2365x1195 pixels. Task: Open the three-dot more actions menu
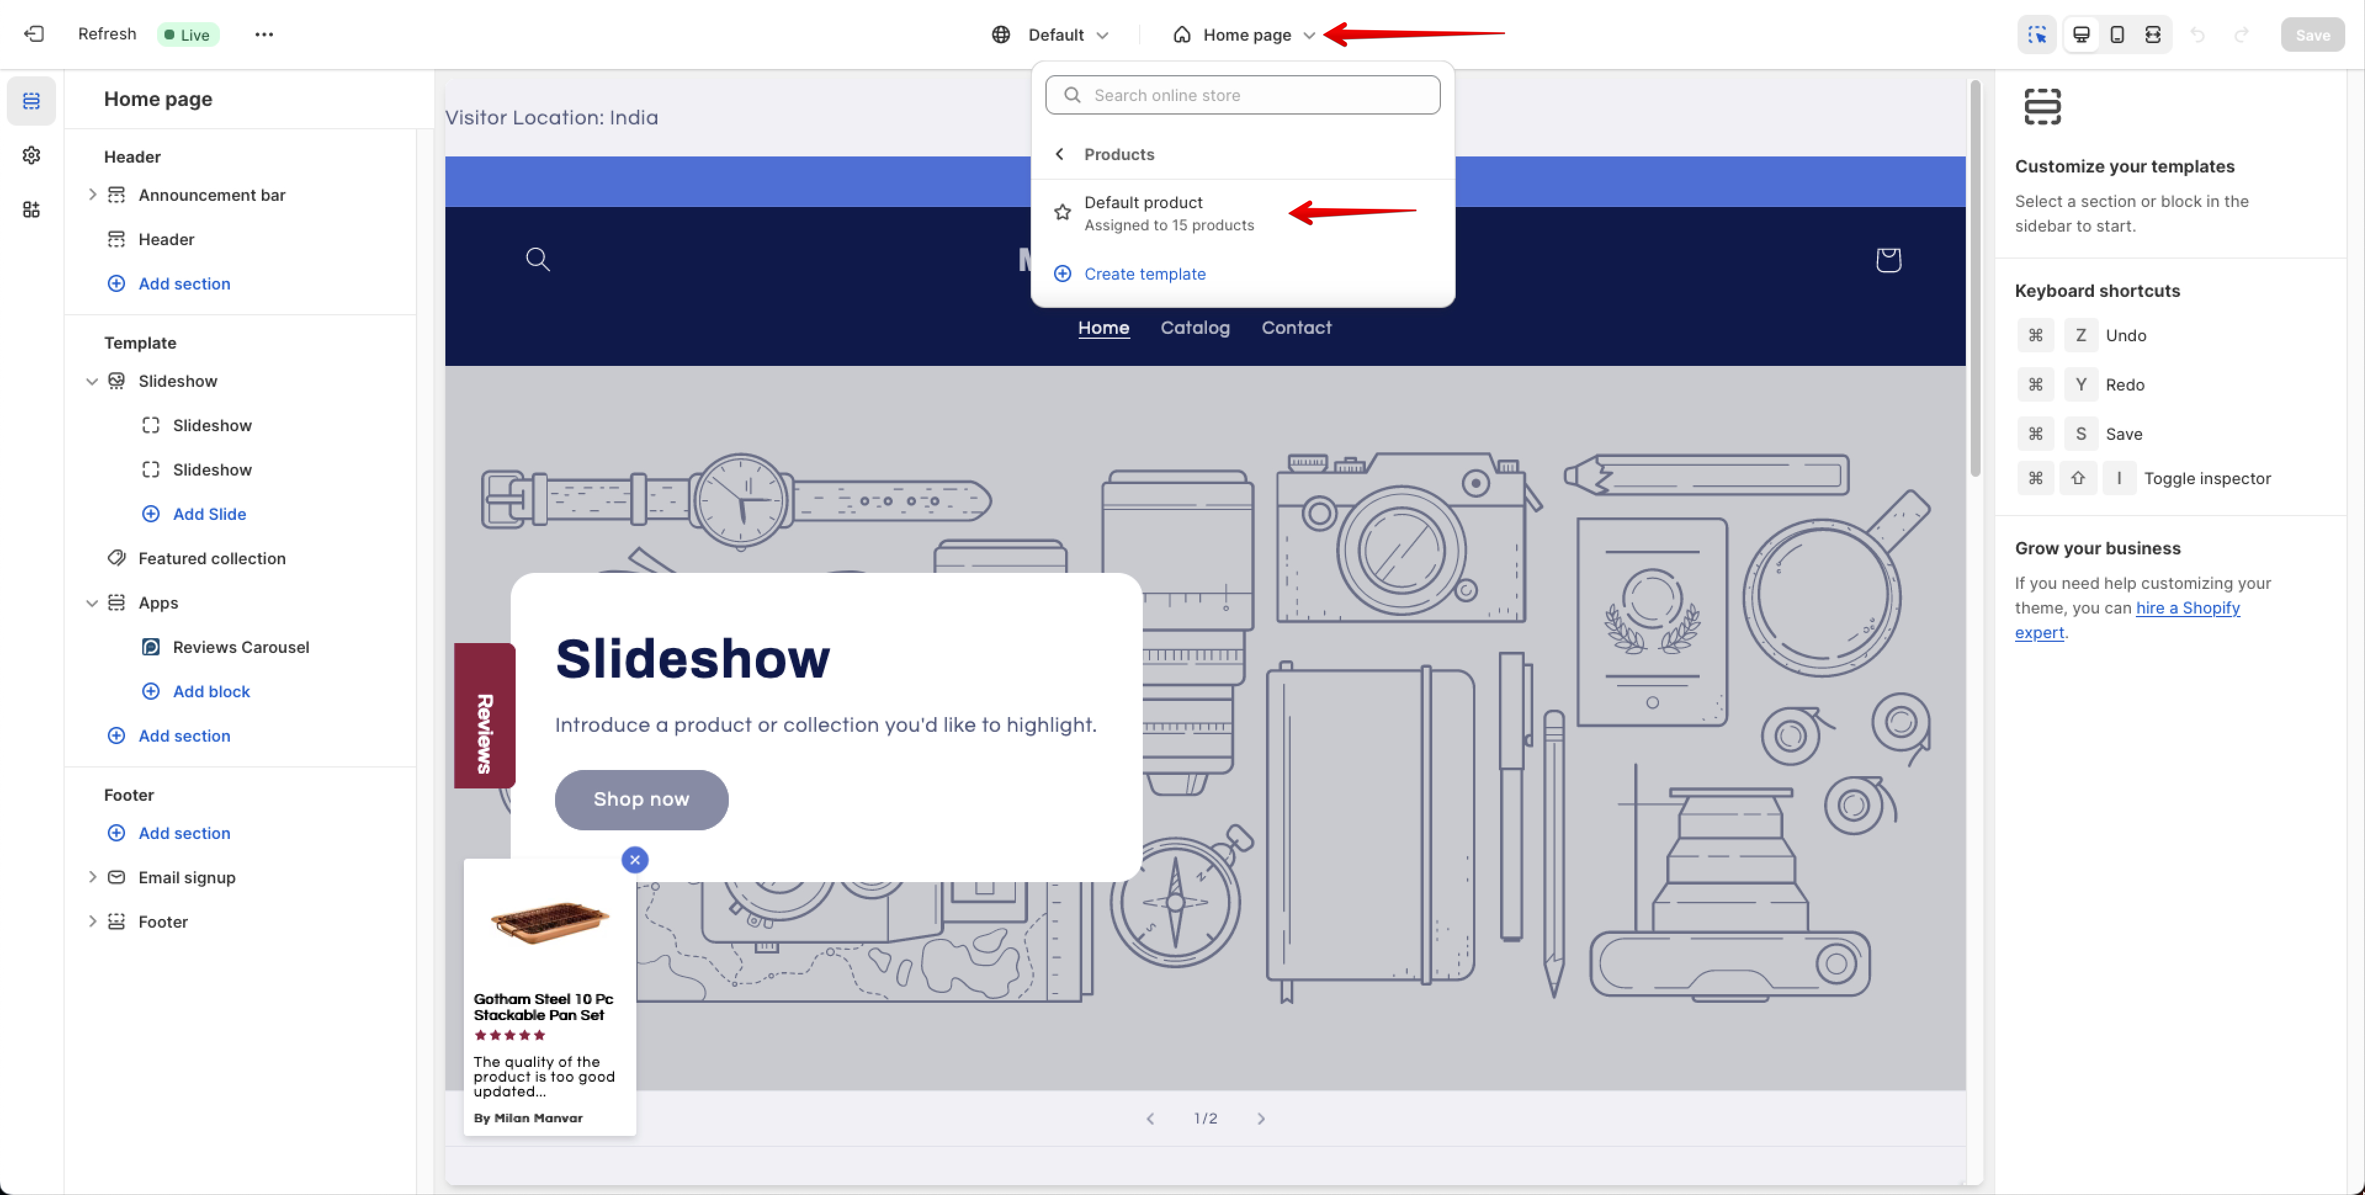click(264, 34)
